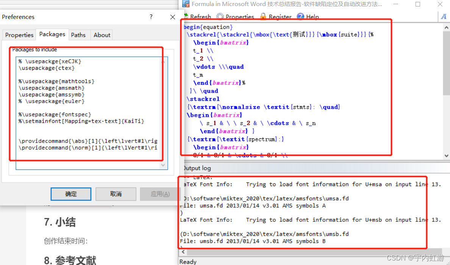Click the \providecommand{\abs} line

88,141
